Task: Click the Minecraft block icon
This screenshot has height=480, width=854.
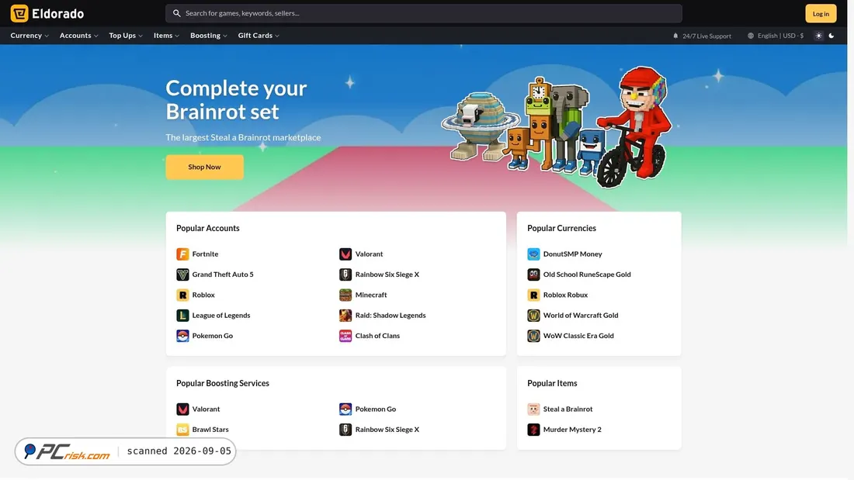Action: coord(345,295)
